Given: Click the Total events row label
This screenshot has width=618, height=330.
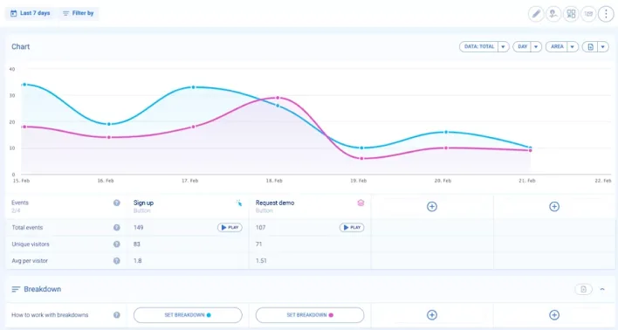Looking at the screenshot, I should 27,228.
